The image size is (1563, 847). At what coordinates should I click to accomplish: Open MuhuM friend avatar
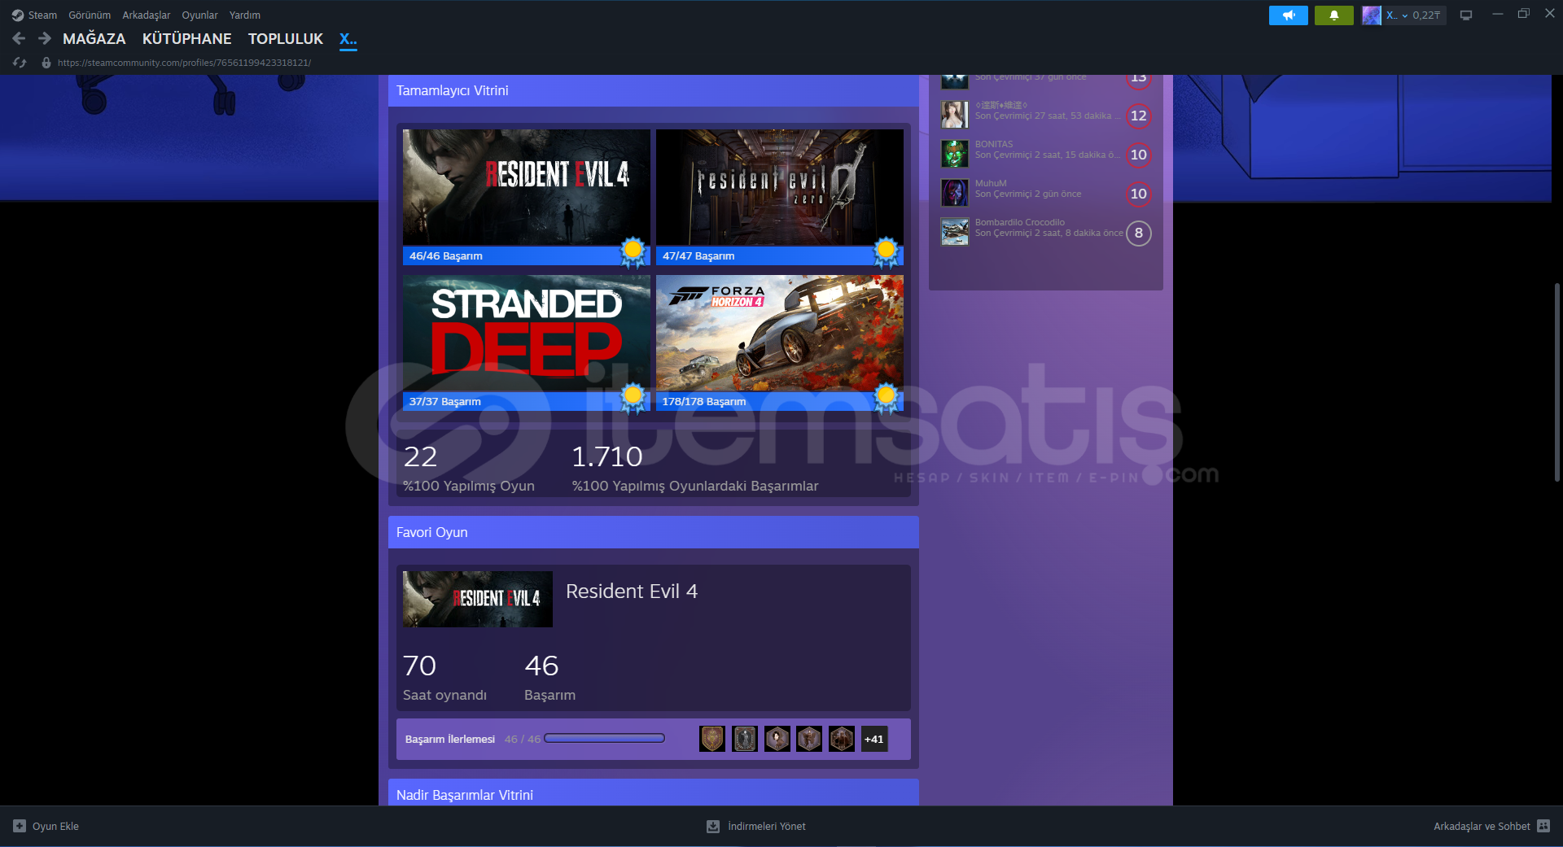point(955,193)
